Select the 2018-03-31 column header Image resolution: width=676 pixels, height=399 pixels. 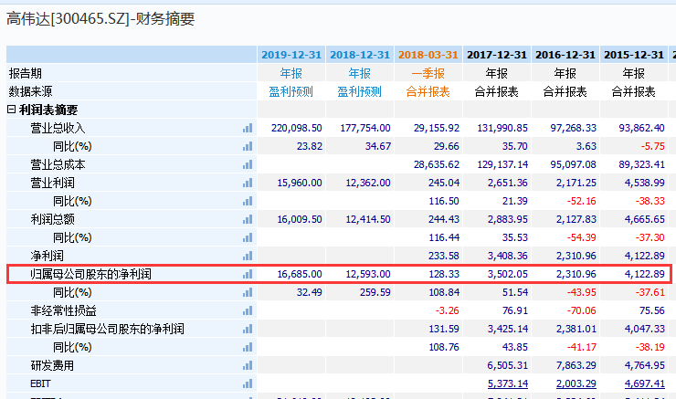[x=428, y=55]
